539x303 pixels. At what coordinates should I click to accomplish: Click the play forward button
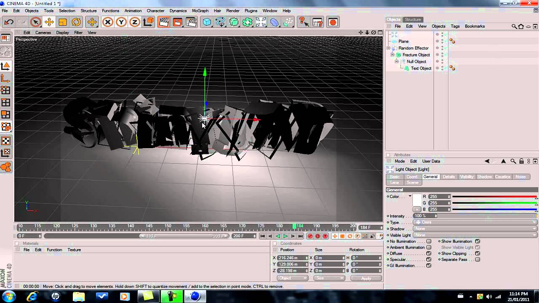click(285, 236)
